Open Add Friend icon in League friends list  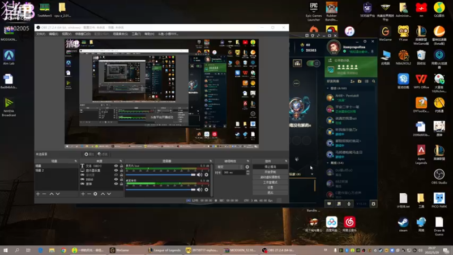point(352,82)
